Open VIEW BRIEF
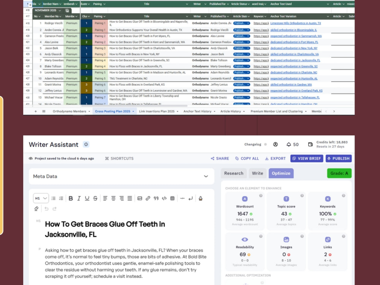Image resolution: width=380 pixels, height=285 pixels. coord(307,158)
